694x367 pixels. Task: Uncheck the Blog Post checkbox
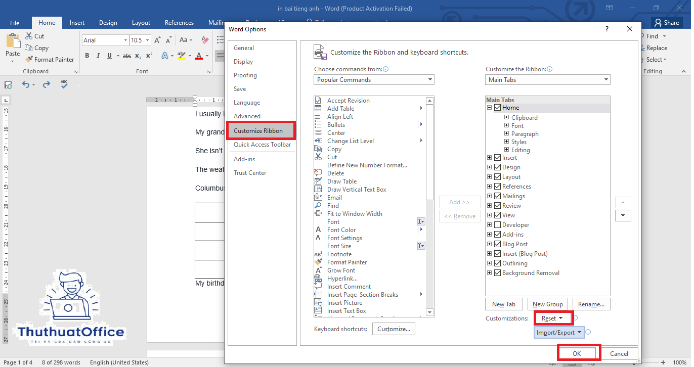pos(498,244)
